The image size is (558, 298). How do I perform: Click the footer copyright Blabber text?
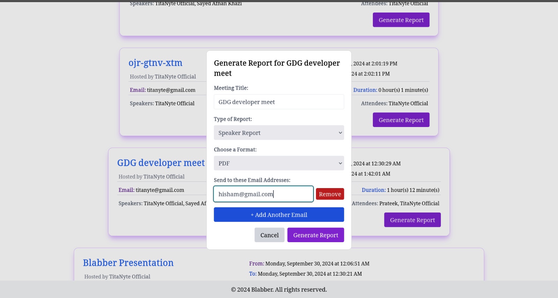(279, 290)
